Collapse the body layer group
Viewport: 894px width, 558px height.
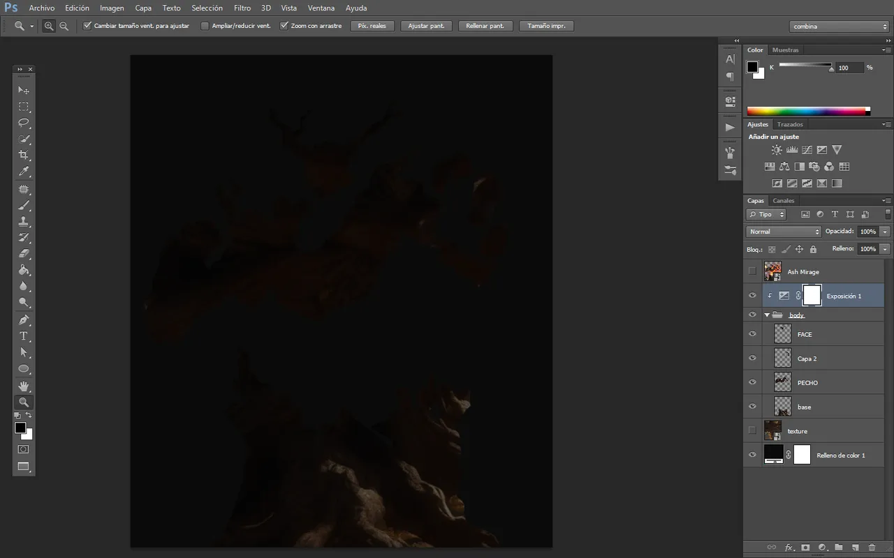[x=767, y=315]
